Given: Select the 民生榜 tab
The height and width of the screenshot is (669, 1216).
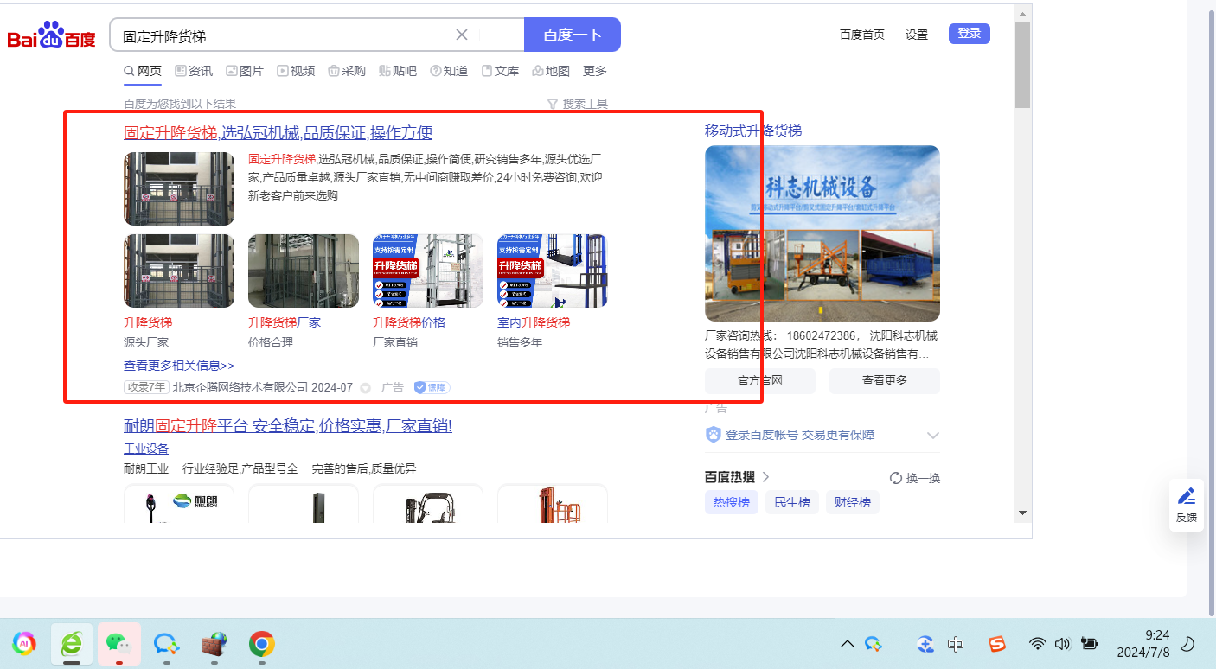Looking at the screenshot, I should click(x=792, y=502).
